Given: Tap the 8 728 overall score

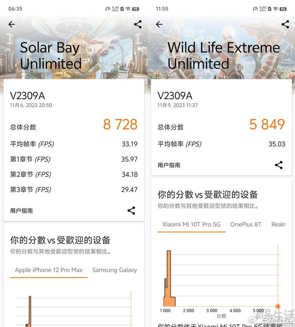Looking at the screenshot, I should [x=120, y=125].
